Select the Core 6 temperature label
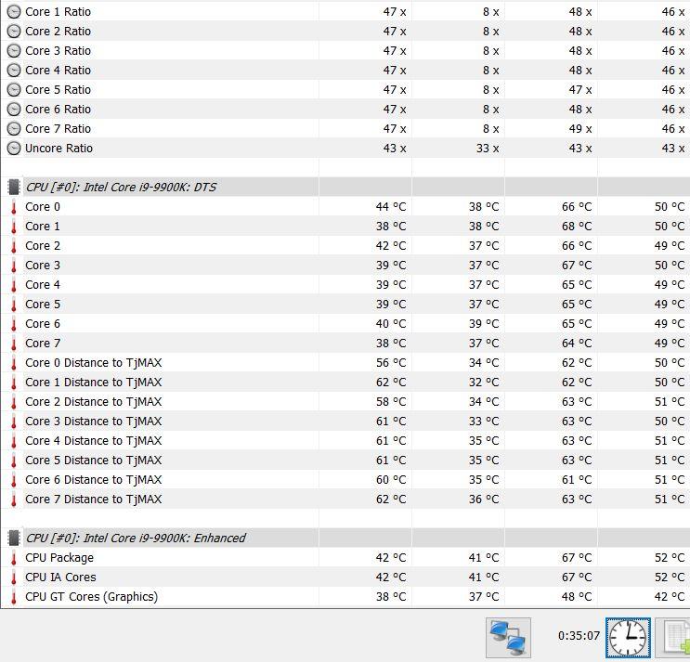 tap(43, 324)
